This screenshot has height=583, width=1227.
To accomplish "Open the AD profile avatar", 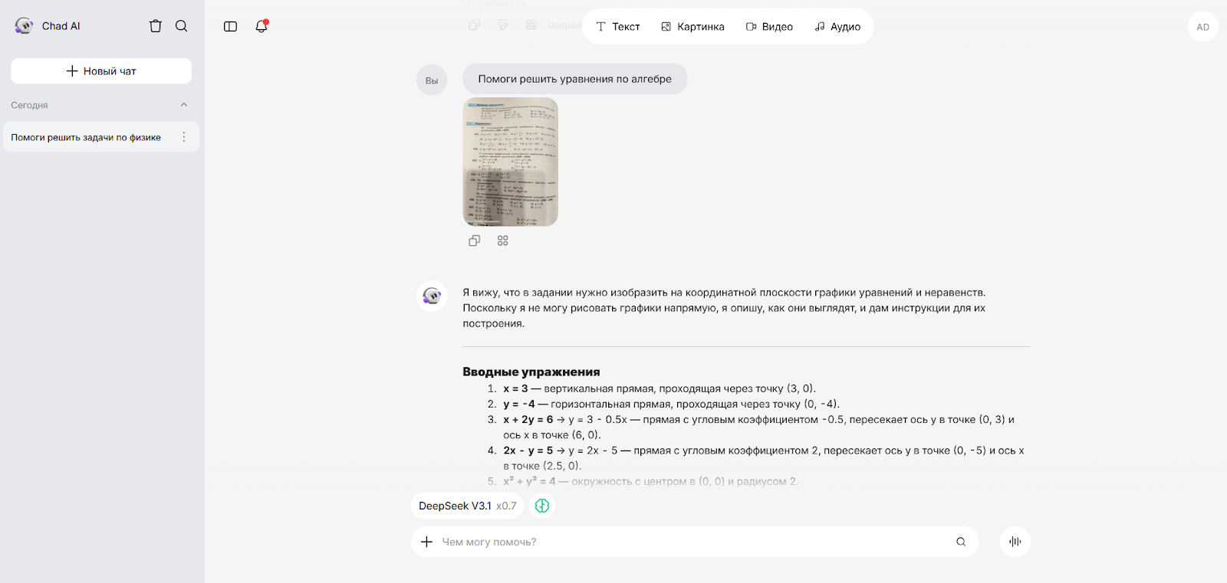I will (x=1202, y=27).
